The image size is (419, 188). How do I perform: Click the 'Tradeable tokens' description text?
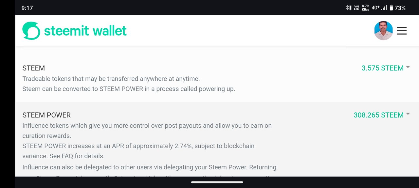click(x=111, y=79)
